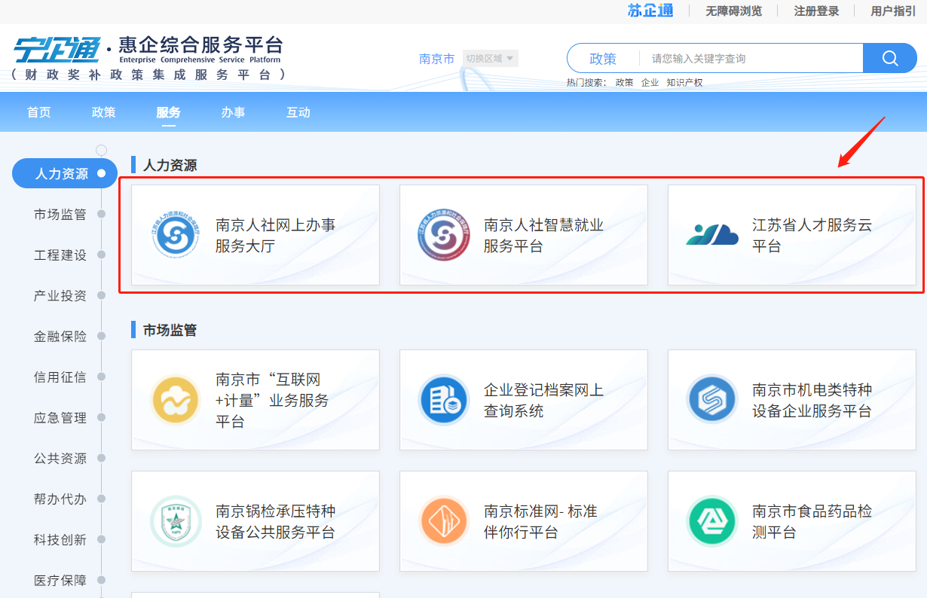
Task: Open the 政策 search category selector
Action: point(603,59)
